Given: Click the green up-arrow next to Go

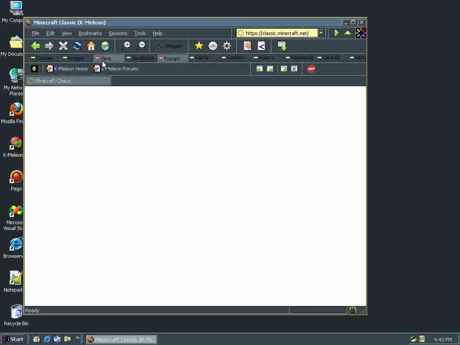Looking at the screenshot, I should (x=348, y=33).
